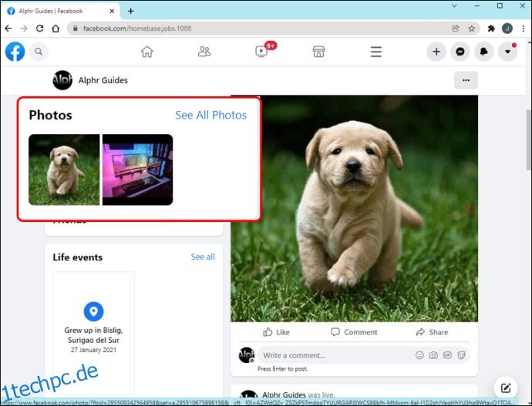Open the gaming setup photo thumbnail

[137, 169]
